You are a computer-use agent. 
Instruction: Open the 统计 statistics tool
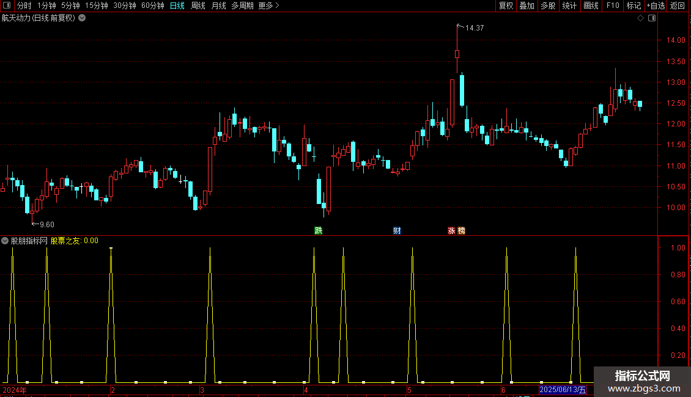(x=569, y=5)
